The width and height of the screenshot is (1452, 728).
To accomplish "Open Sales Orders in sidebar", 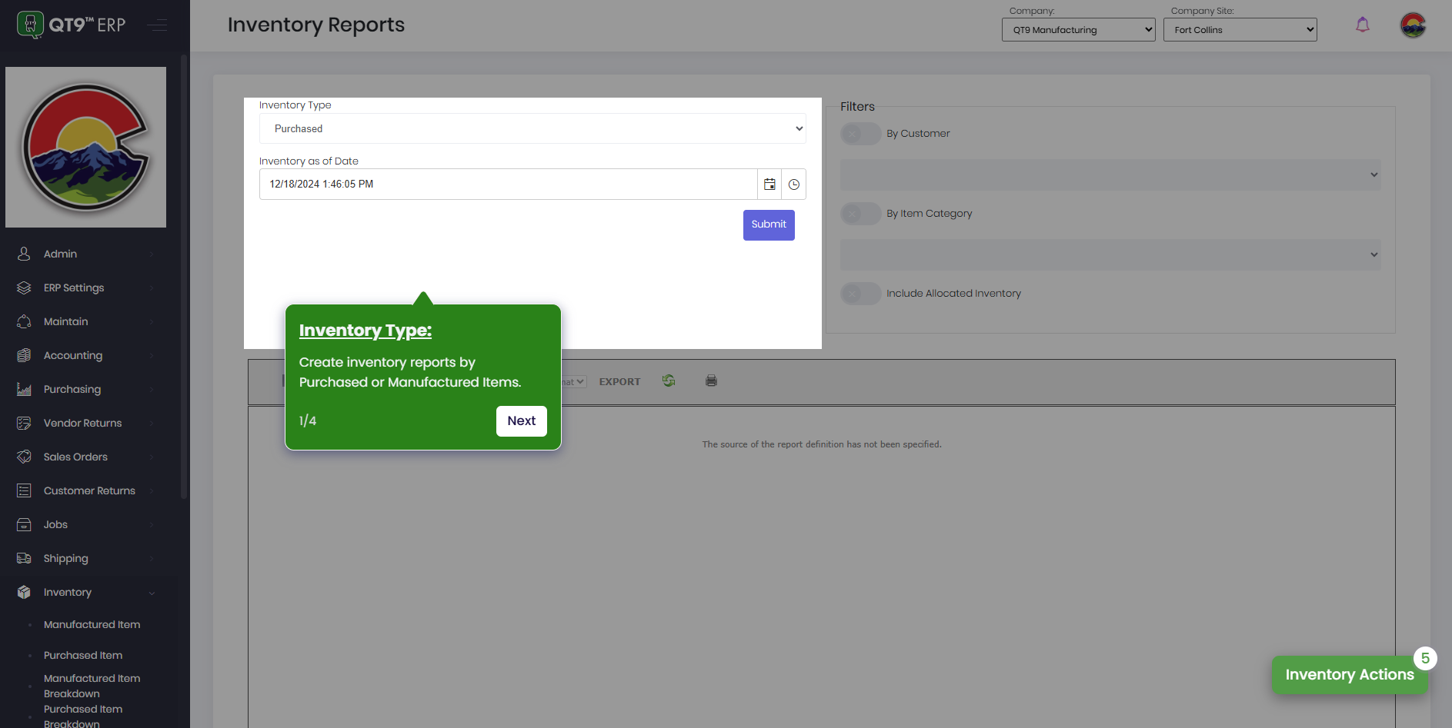I will 75,457.
